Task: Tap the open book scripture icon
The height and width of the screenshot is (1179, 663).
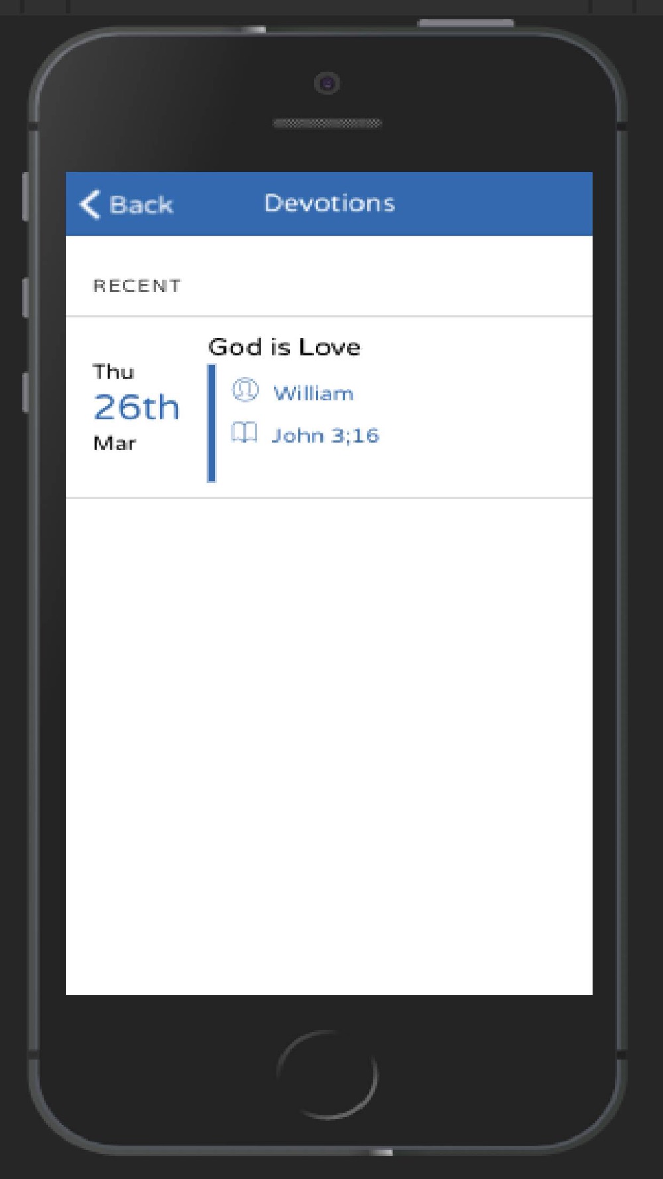Action: point(244,433)
